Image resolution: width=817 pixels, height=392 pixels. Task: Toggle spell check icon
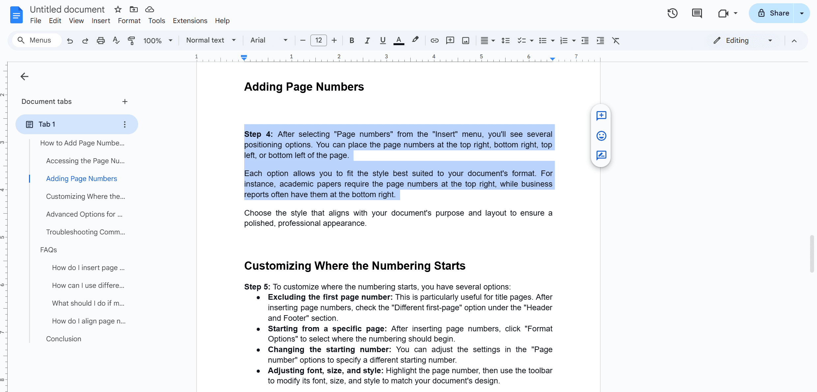tap(116, 40)
